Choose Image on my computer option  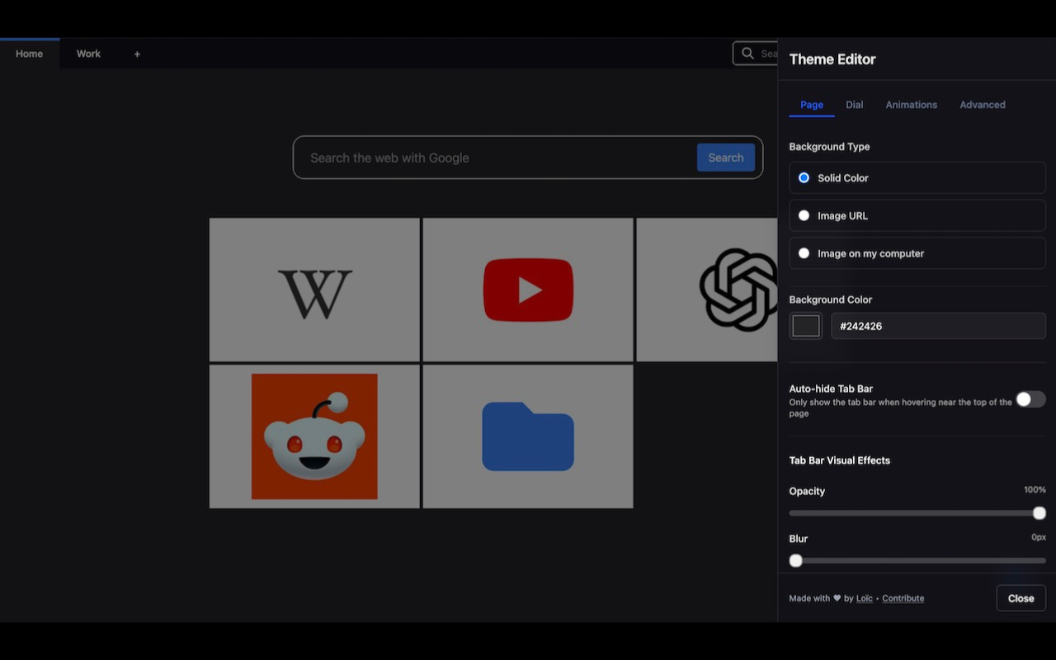coord(917,254)
